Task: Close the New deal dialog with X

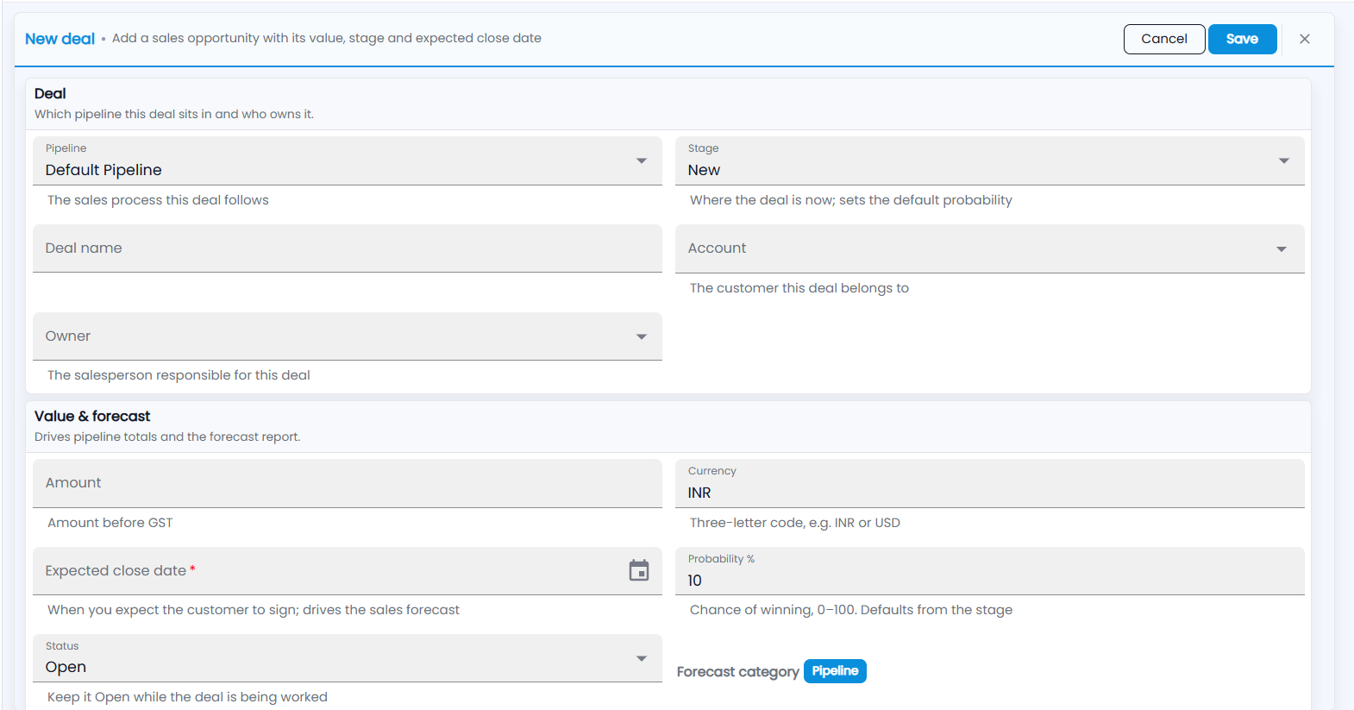Action: [x=1305, y=39]
